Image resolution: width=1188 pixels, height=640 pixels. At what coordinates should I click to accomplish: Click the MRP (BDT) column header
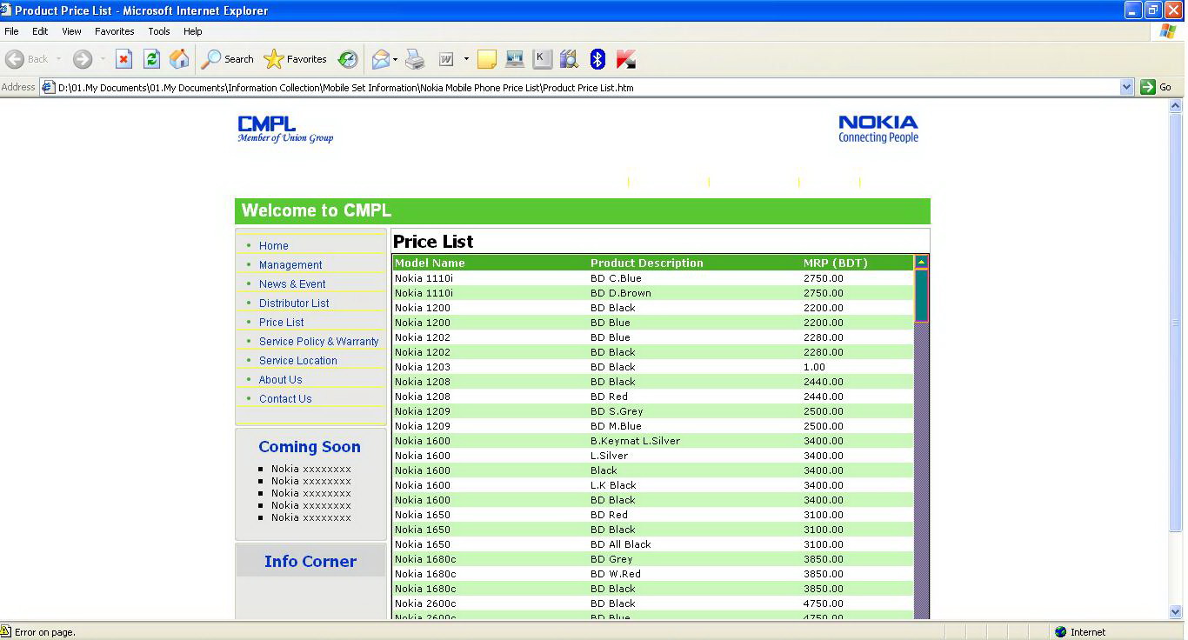tap(835, 263)
